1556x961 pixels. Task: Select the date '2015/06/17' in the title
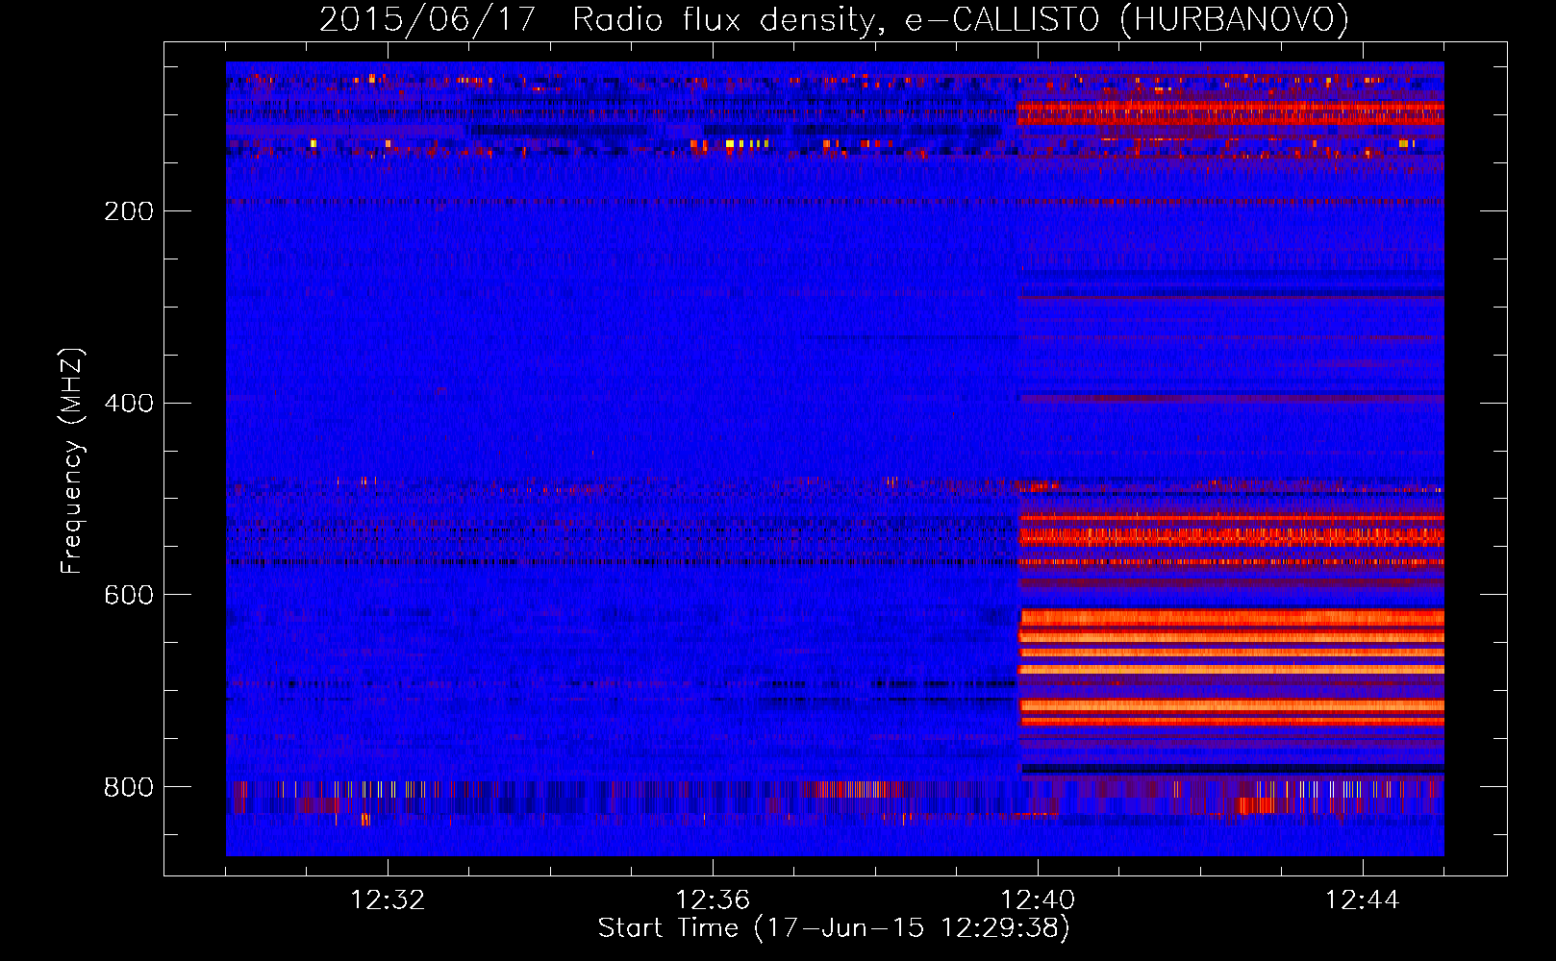click(427, 20)
